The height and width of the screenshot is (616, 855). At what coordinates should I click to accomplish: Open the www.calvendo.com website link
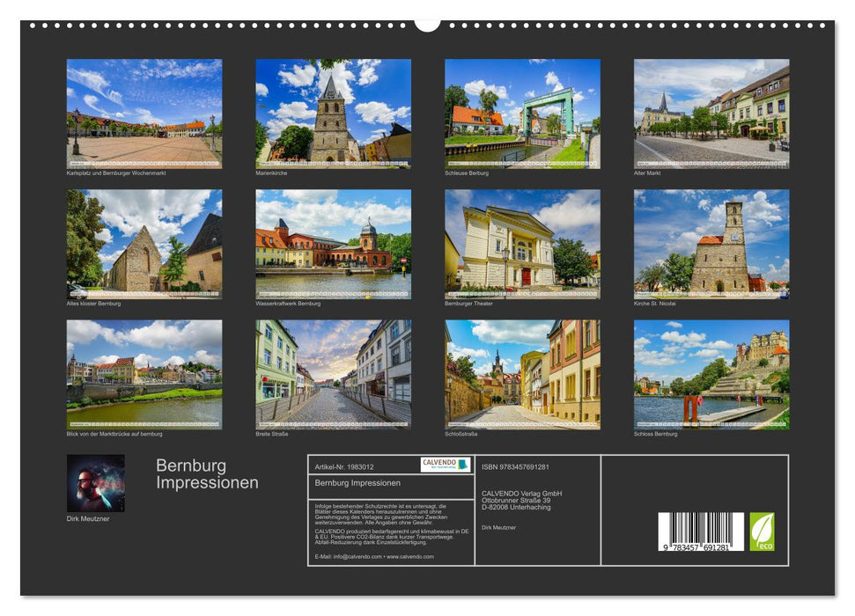pos(409,557)
